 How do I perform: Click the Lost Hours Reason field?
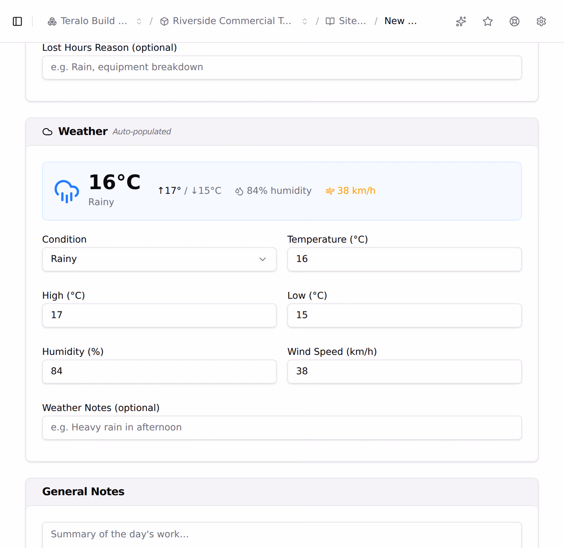pos(282,68)
